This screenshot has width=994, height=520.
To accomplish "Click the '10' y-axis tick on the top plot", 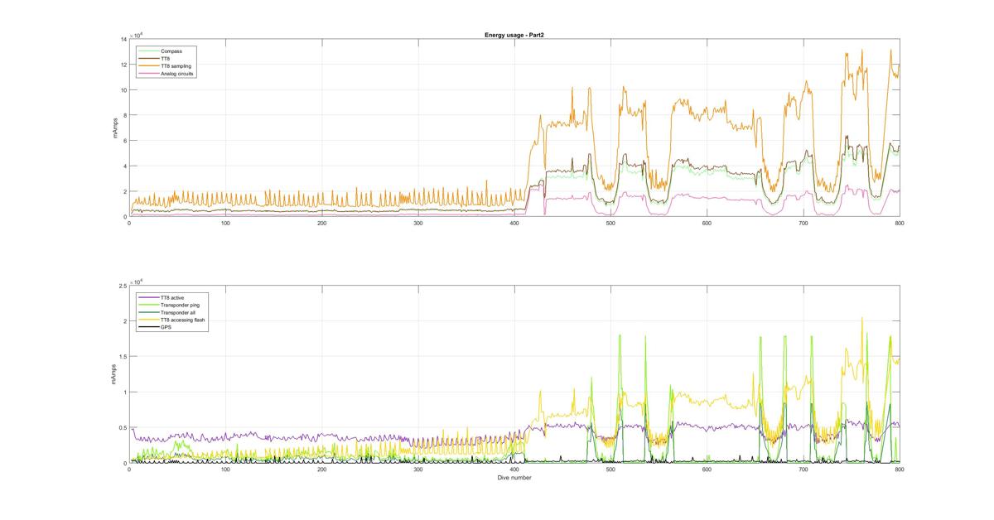I will coord(123,90).
